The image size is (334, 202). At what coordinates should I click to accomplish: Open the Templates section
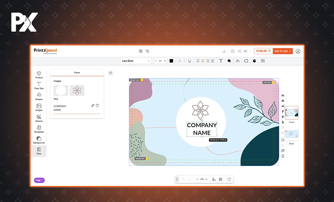coord(39,129)
